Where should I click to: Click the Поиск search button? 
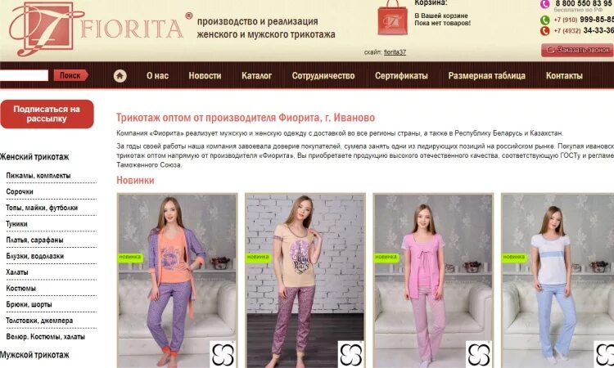[71, 75]
